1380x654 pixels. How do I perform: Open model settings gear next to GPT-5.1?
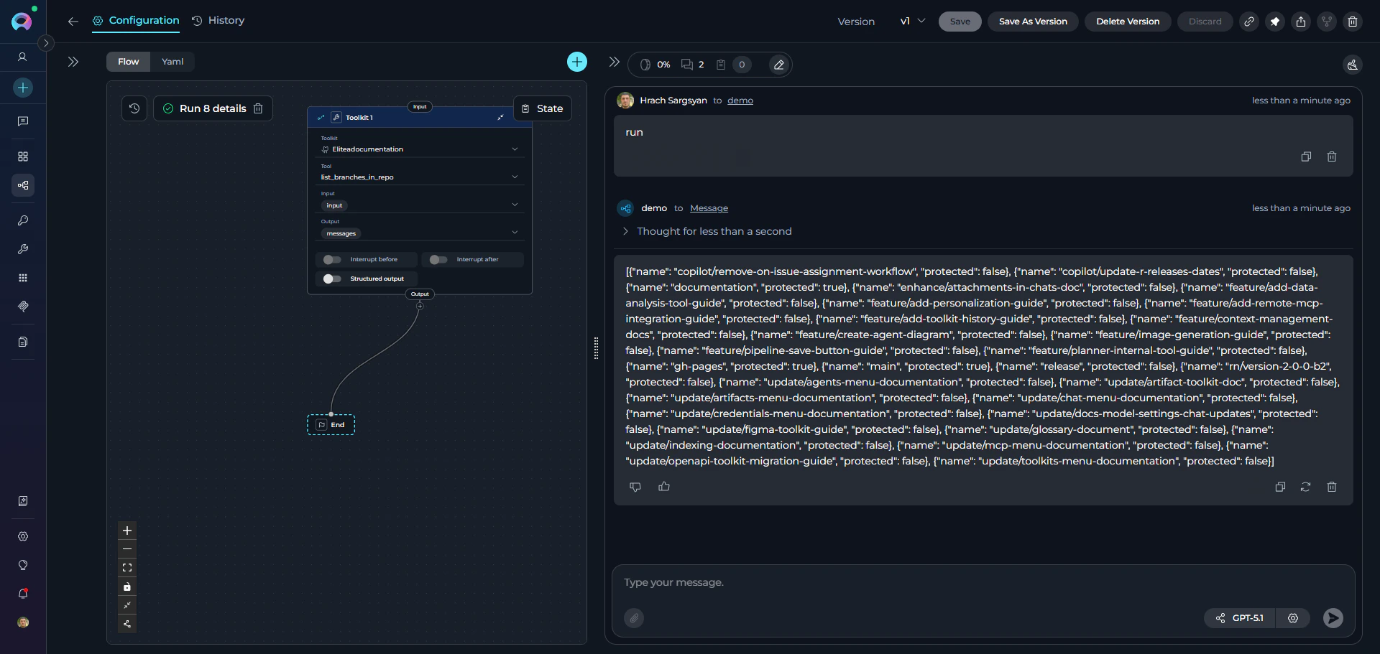pos(1293,618)
